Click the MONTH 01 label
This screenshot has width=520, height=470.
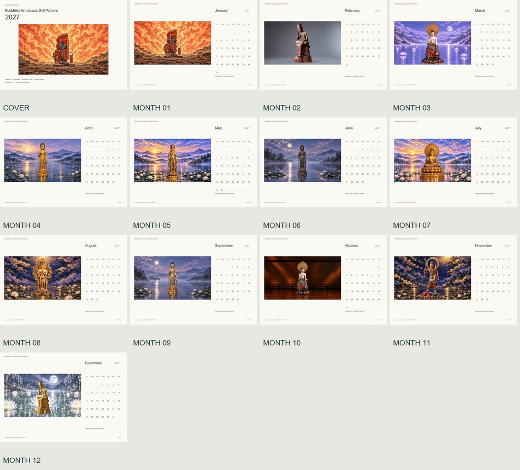151,108
